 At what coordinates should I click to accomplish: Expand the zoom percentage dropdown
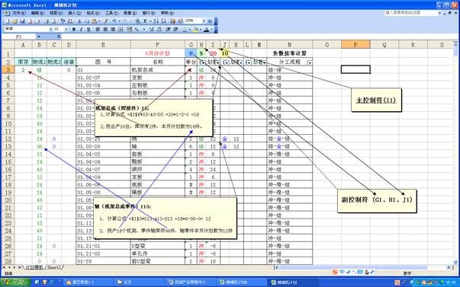click(x=204, y=21)
